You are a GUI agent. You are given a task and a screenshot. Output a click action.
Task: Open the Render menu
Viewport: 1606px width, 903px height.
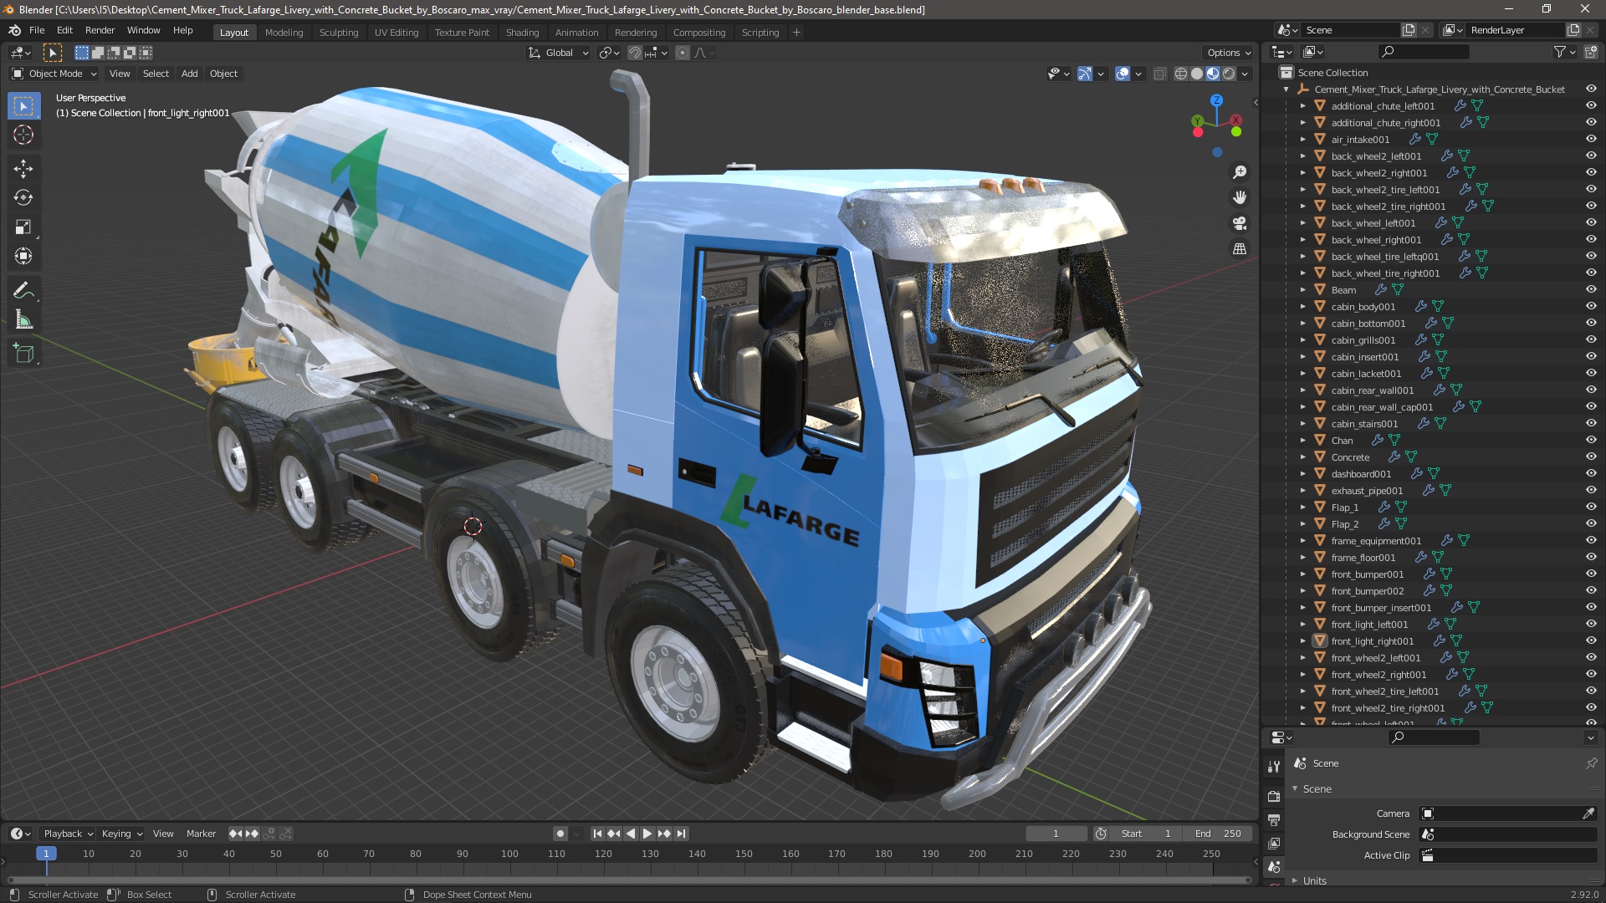[100, 30]
